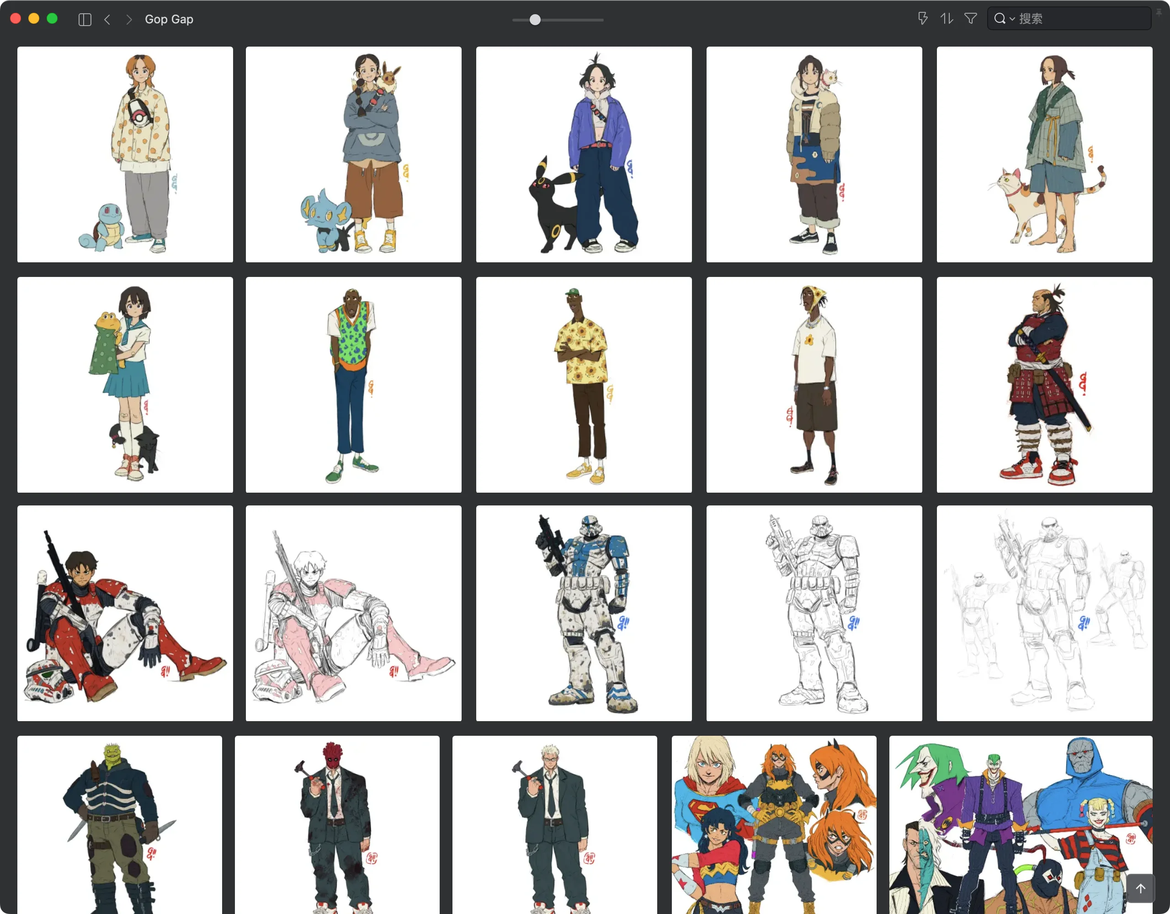1170x914 pixels.
Task: Go forward with the right arrow
Action: coord(128,19)
